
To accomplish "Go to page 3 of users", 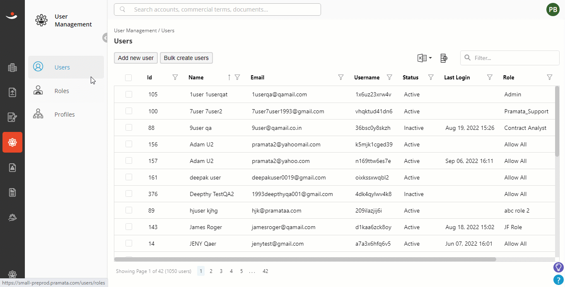I will [x=221, y=271].
